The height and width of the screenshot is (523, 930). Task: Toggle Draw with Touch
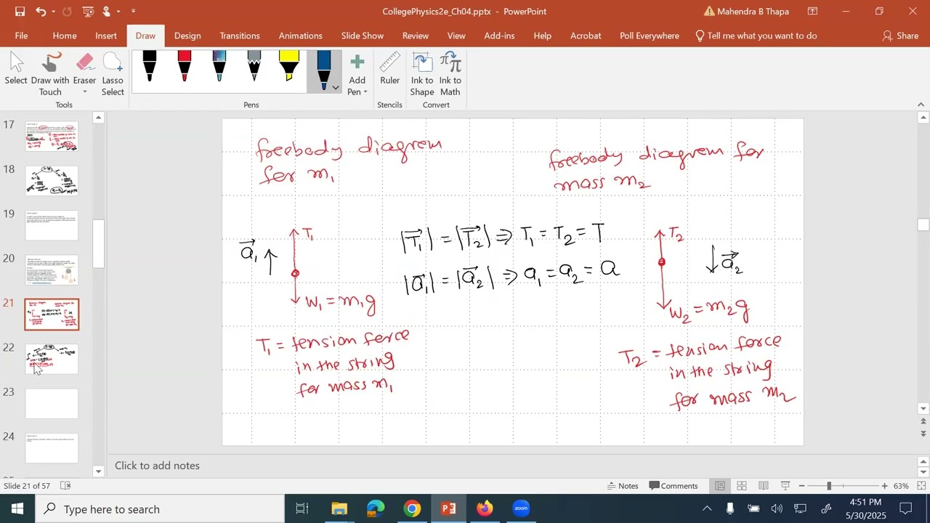(50, 74)
